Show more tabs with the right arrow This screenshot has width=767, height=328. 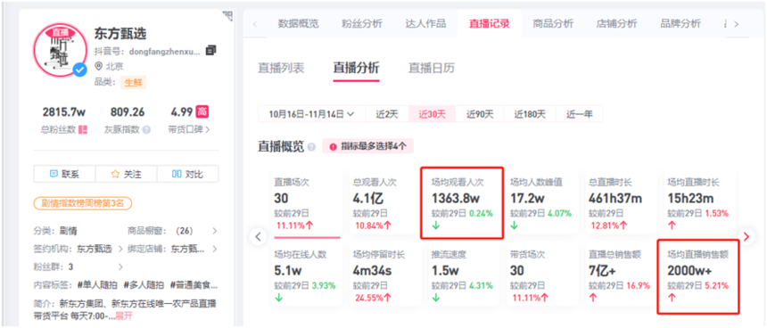pyautogui.click(x=737, y=23)
